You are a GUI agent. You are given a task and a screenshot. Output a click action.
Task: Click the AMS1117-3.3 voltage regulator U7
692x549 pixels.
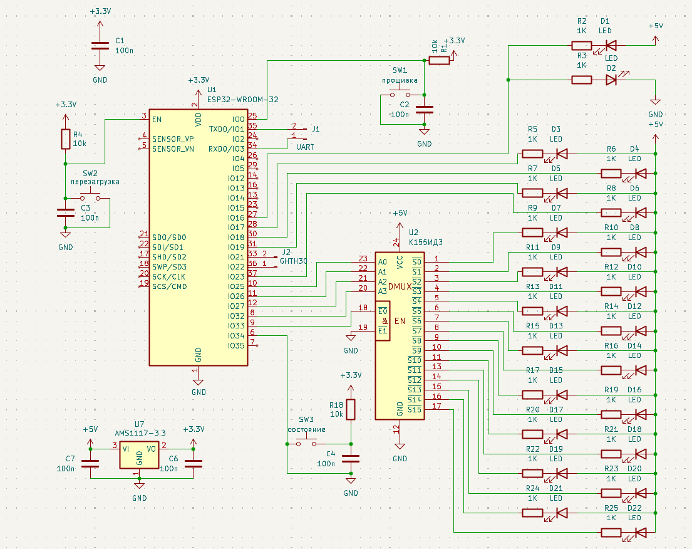point(138,454)
